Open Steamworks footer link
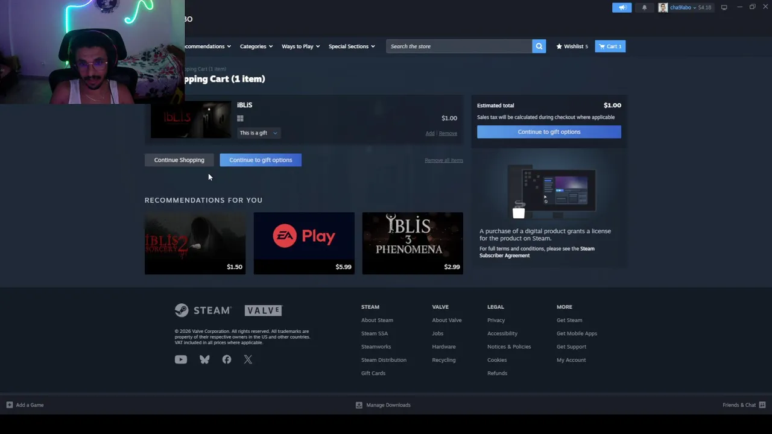Image resolution: width=772 pixels, height=434 pixels. pos(376,347)
